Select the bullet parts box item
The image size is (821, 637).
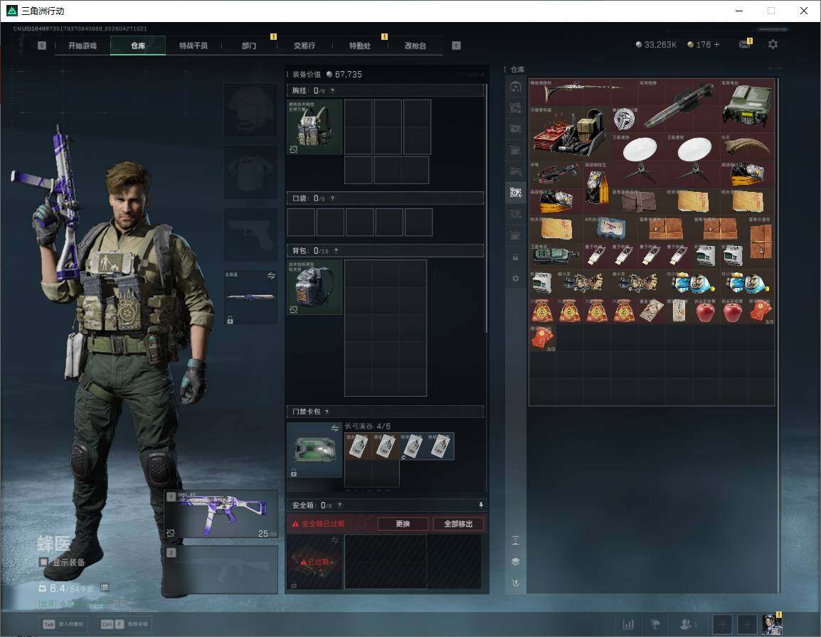point(570,133)
